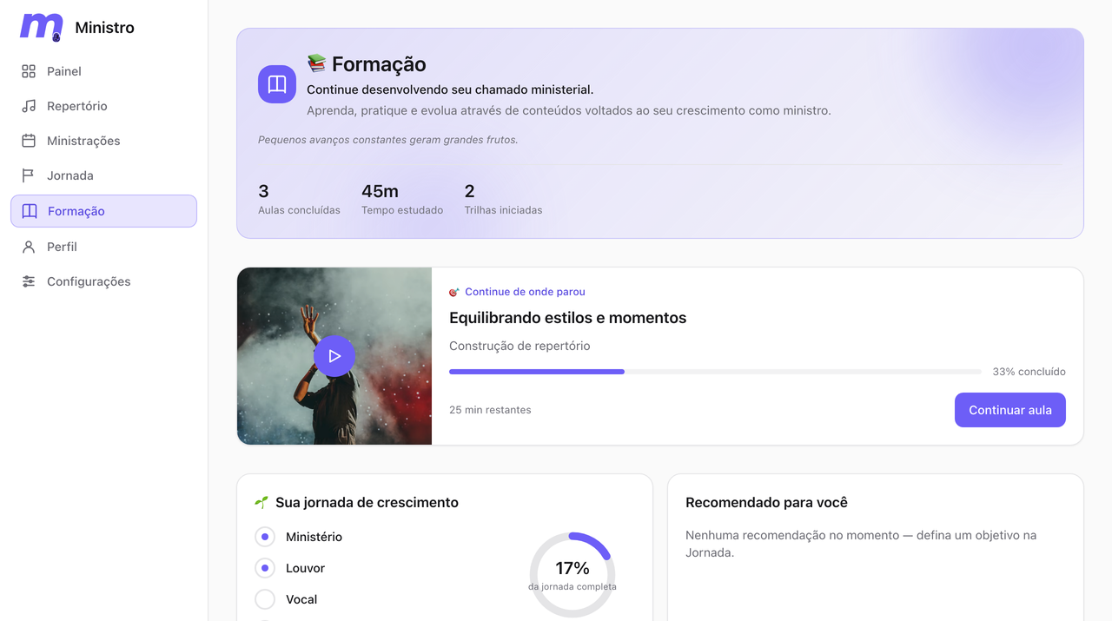1112x621 pixels.
Task: Select the Vocal radio option
Action: click(265, 599)
